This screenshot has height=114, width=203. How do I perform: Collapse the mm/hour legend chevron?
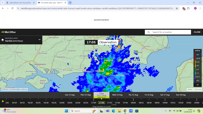click(x=198, y=85)
